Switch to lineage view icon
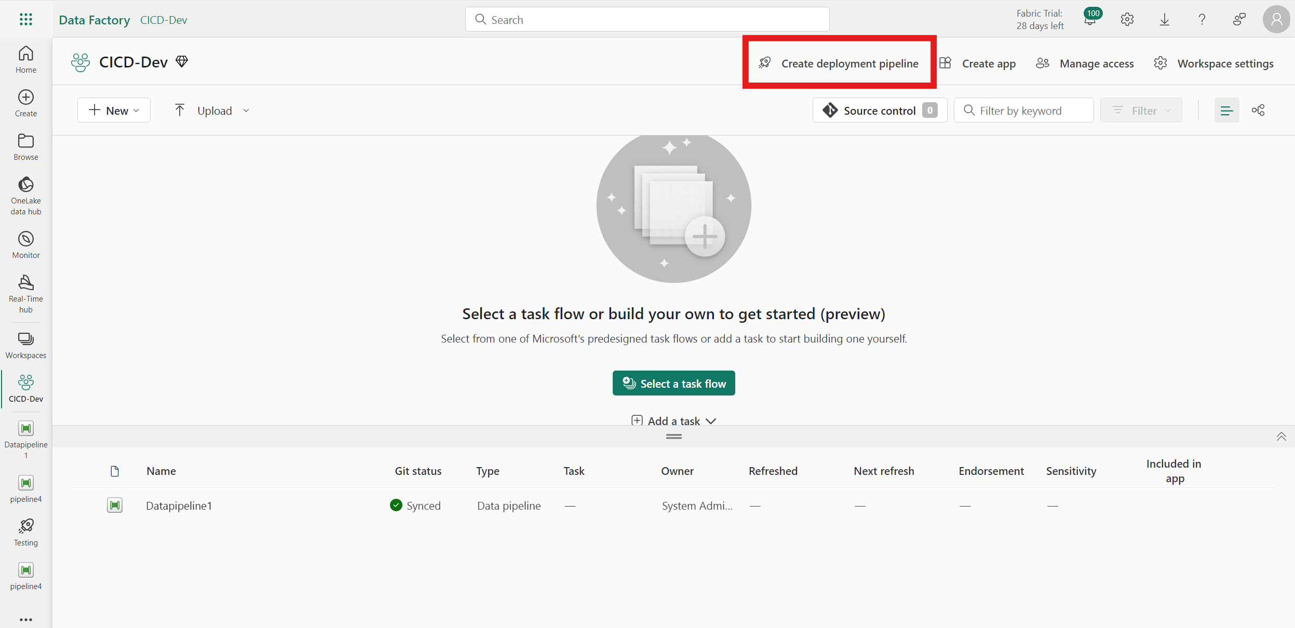The image size is (1295, 628). (1258, 110)
